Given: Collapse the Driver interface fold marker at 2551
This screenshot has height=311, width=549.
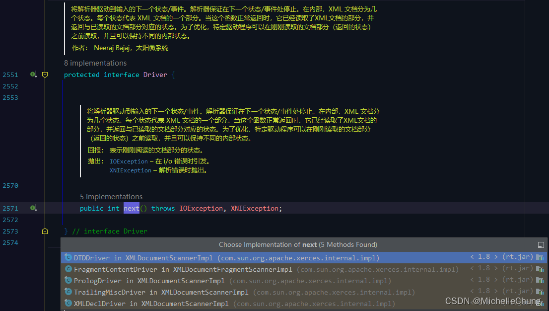Looking at the screenshot, I should (45, 74).
